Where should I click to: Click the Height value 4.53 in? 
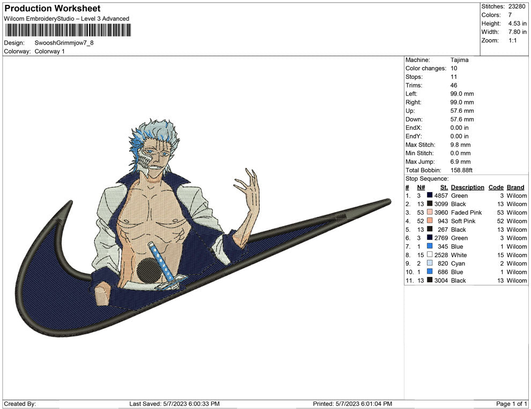(x=517, y=24)
